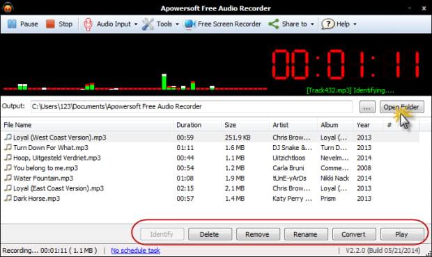432x257 pixels.
Task: Click the Play button
Action: click(x=402, y=234)
